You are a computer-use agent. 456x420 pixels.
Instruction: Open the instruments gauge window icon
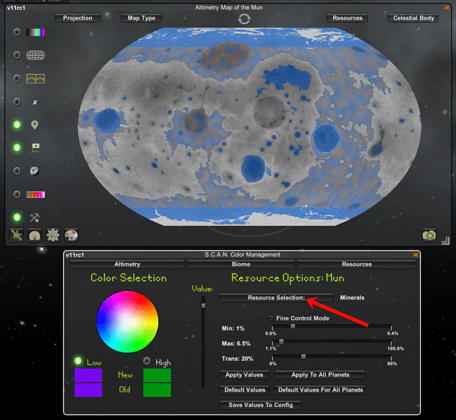point(35,235)
